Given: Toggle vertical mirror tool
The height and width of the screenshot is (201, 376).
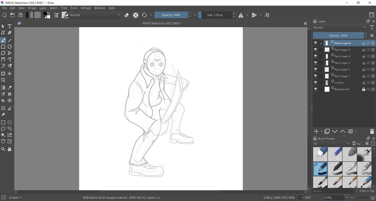Looking at the screenshot, I should pos(254,15).
